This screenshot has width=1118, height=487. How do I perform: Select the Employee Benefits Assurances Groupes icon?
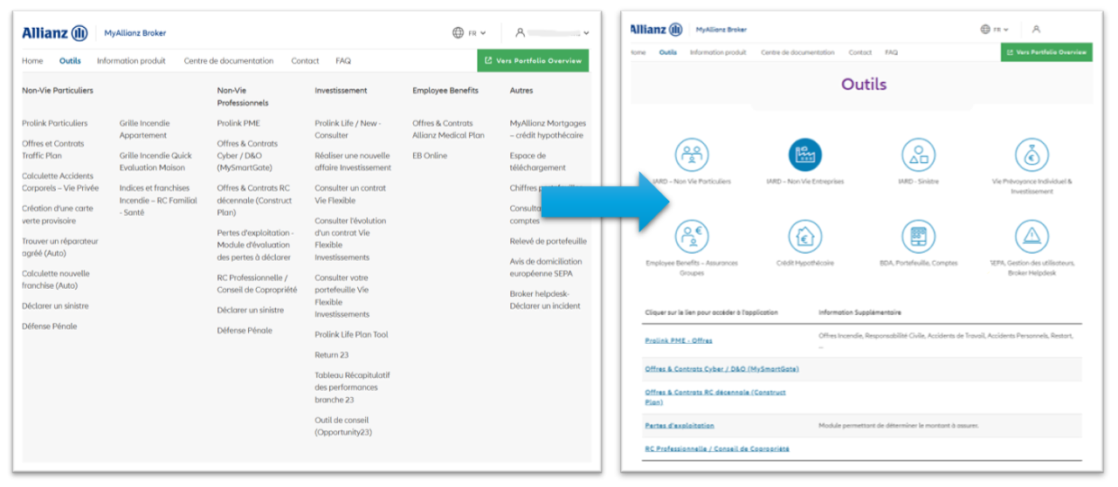point(692,236)
